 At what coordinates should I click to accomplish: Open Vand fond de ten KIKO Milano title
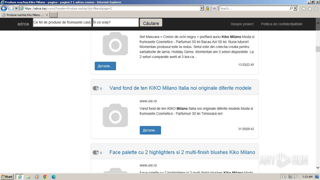[x=180, y=88]
